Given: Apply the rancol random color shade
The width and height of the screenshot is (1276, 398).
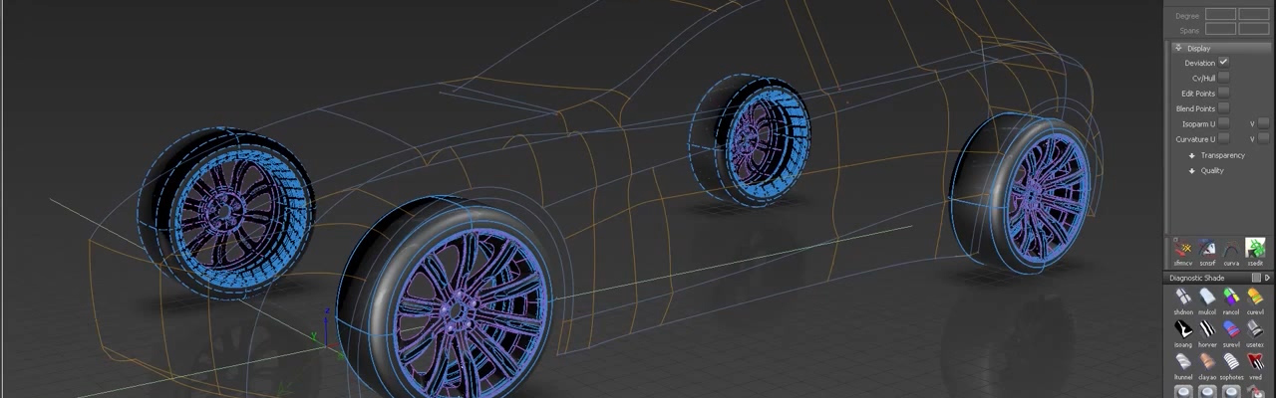Looking at the screenshot, I should 1231,298.
